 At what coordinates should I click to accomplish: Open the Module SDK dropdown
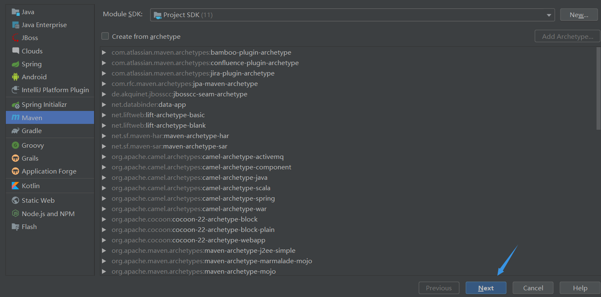point(352,15)
